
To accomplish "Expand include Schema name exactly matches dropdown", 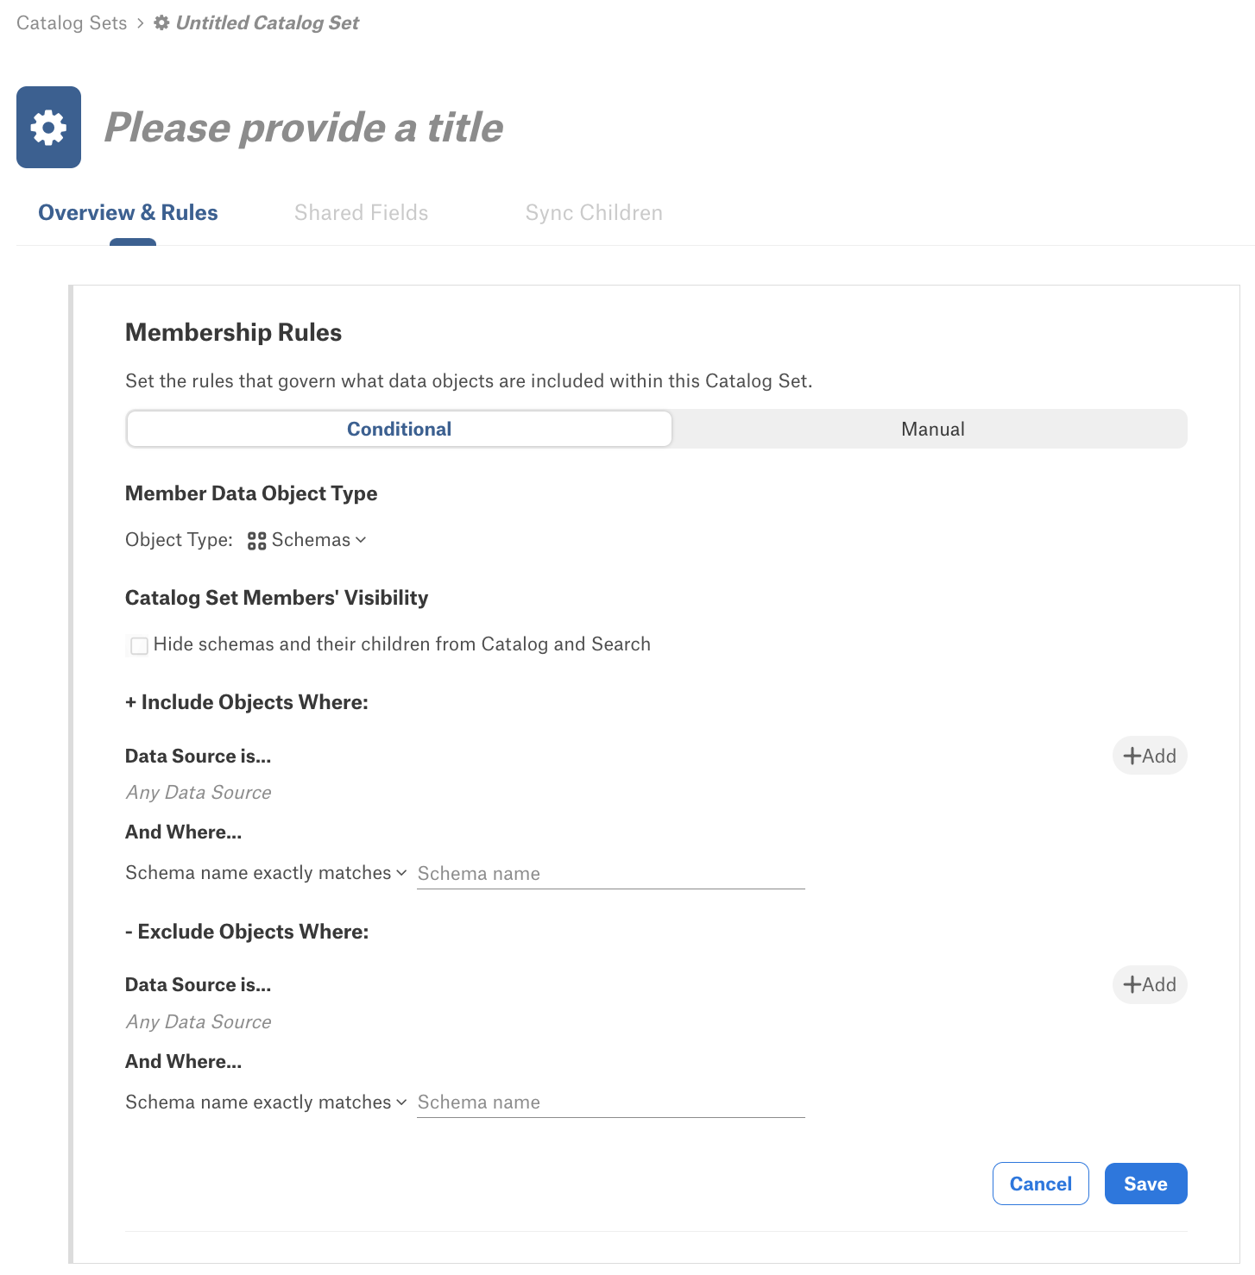I will [x=266, y=873].
